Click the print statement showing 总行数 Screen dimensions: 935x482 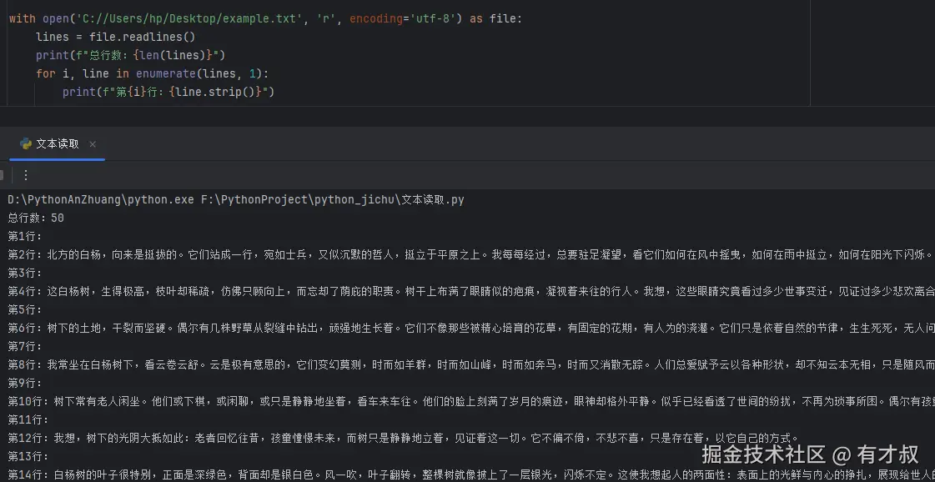130,56
